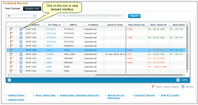Click the Allocate A/C to Maint.Base. link
The height and width of the screenshot is (105, 198).
(x=116, y=97)
